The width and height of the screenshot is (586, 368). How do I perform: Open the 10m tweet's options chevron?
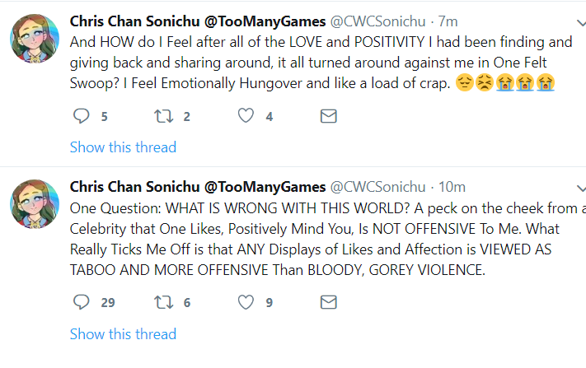coord(581,189)
